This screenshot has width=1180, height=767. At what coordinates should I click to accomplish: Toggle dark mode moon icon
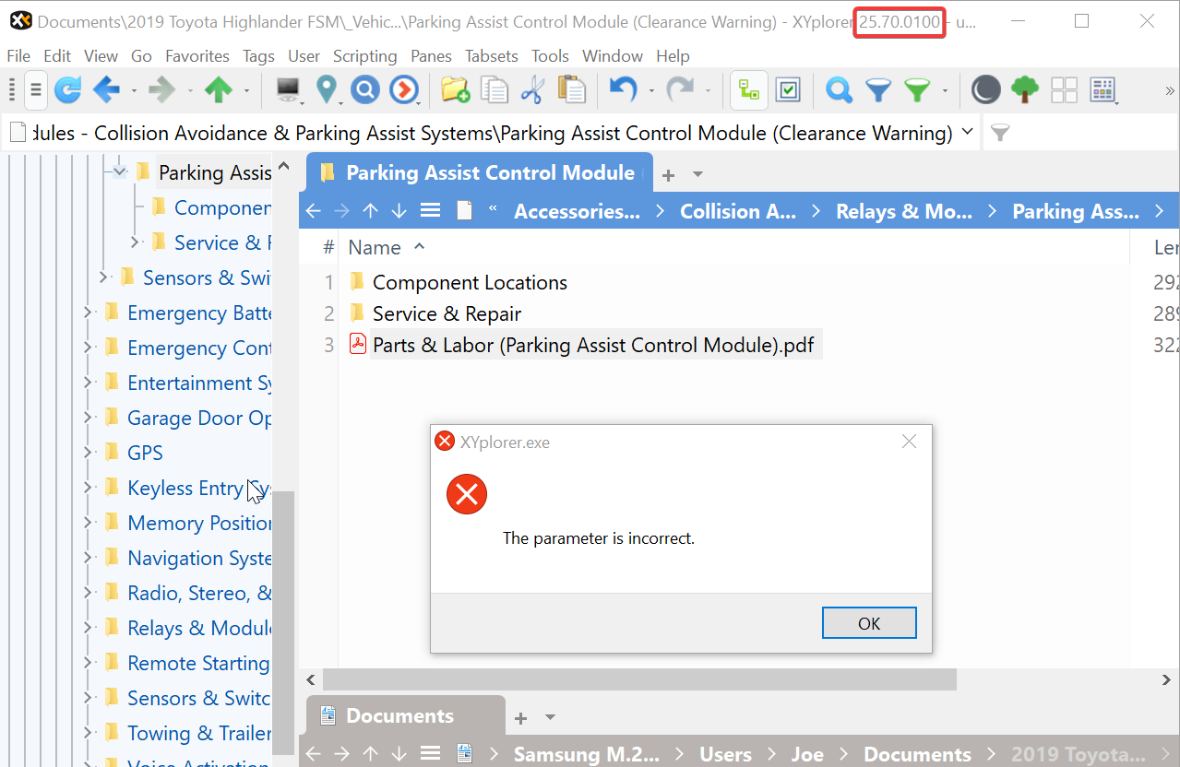click(x=985, y=89)
